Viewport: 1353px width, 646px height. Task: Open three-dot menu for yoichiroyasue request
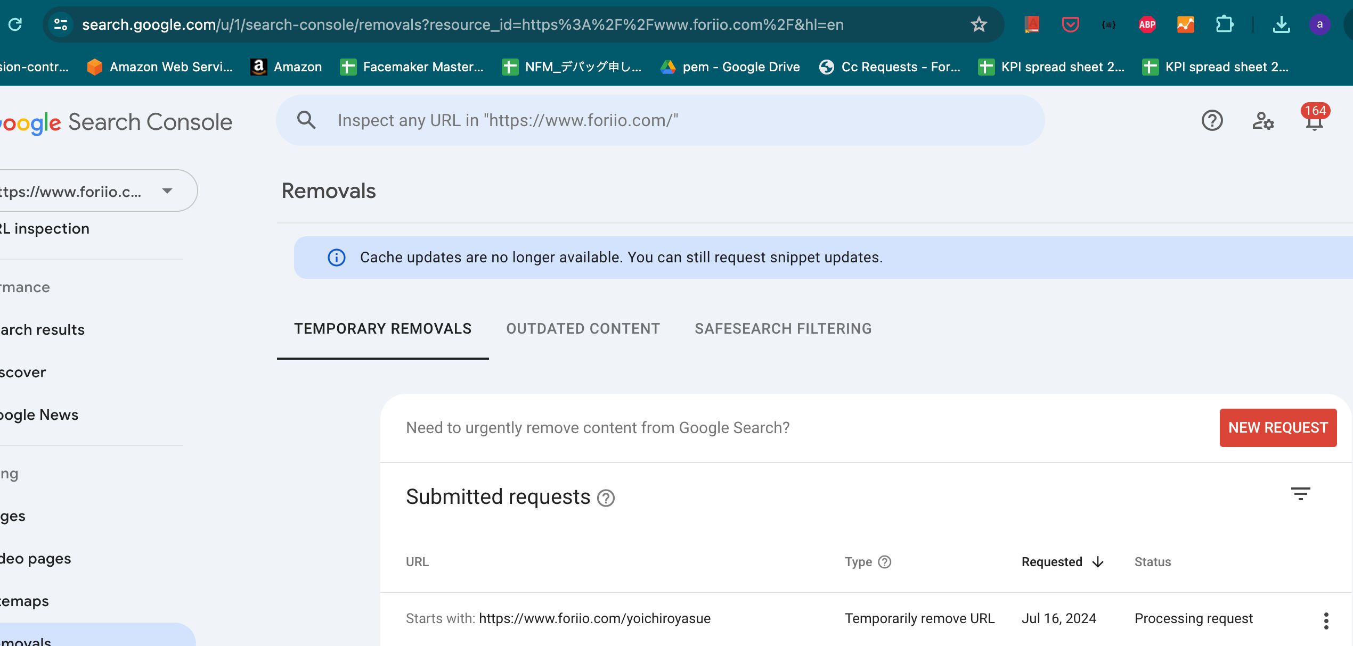(x=1326, y=620)
